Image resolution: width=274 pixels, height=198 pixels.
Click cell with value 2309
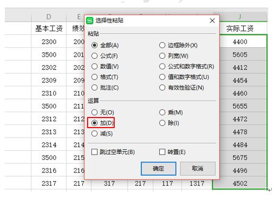click(x=49, y=80)
